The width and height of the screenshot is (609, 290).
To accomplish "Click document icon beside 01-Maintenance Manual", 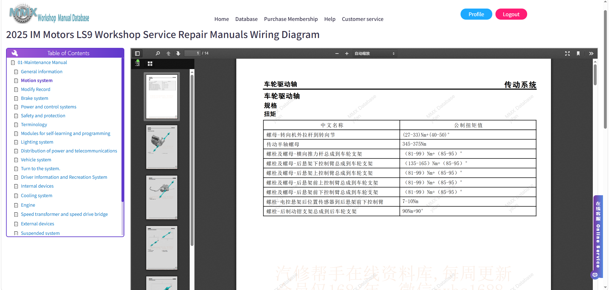I will [x=13, y=63].
